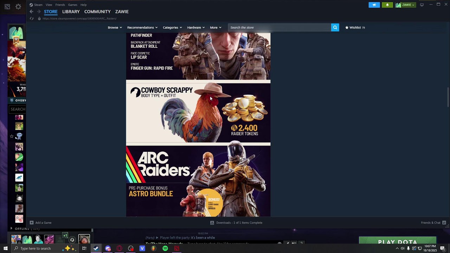This screenshot has width=450, height=253.
Task: Click in the Search the store field
Action: coord(279,27)
